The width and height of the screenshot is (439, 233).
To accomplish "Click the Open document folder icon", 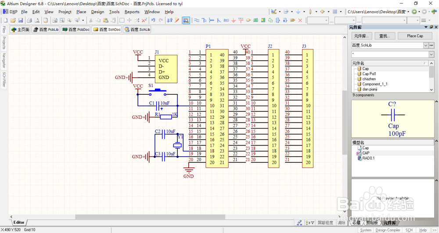I will (13, 20).
